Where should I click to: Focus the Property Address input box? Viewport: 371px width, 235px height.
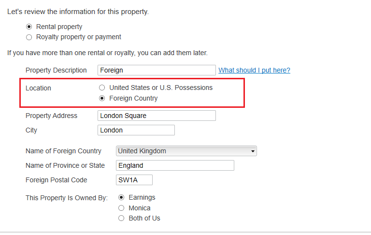click(x=157, y=116)
